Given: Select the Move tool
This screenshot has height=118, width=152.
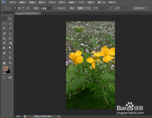Looking at the screenshot, I should click(10, 19).
